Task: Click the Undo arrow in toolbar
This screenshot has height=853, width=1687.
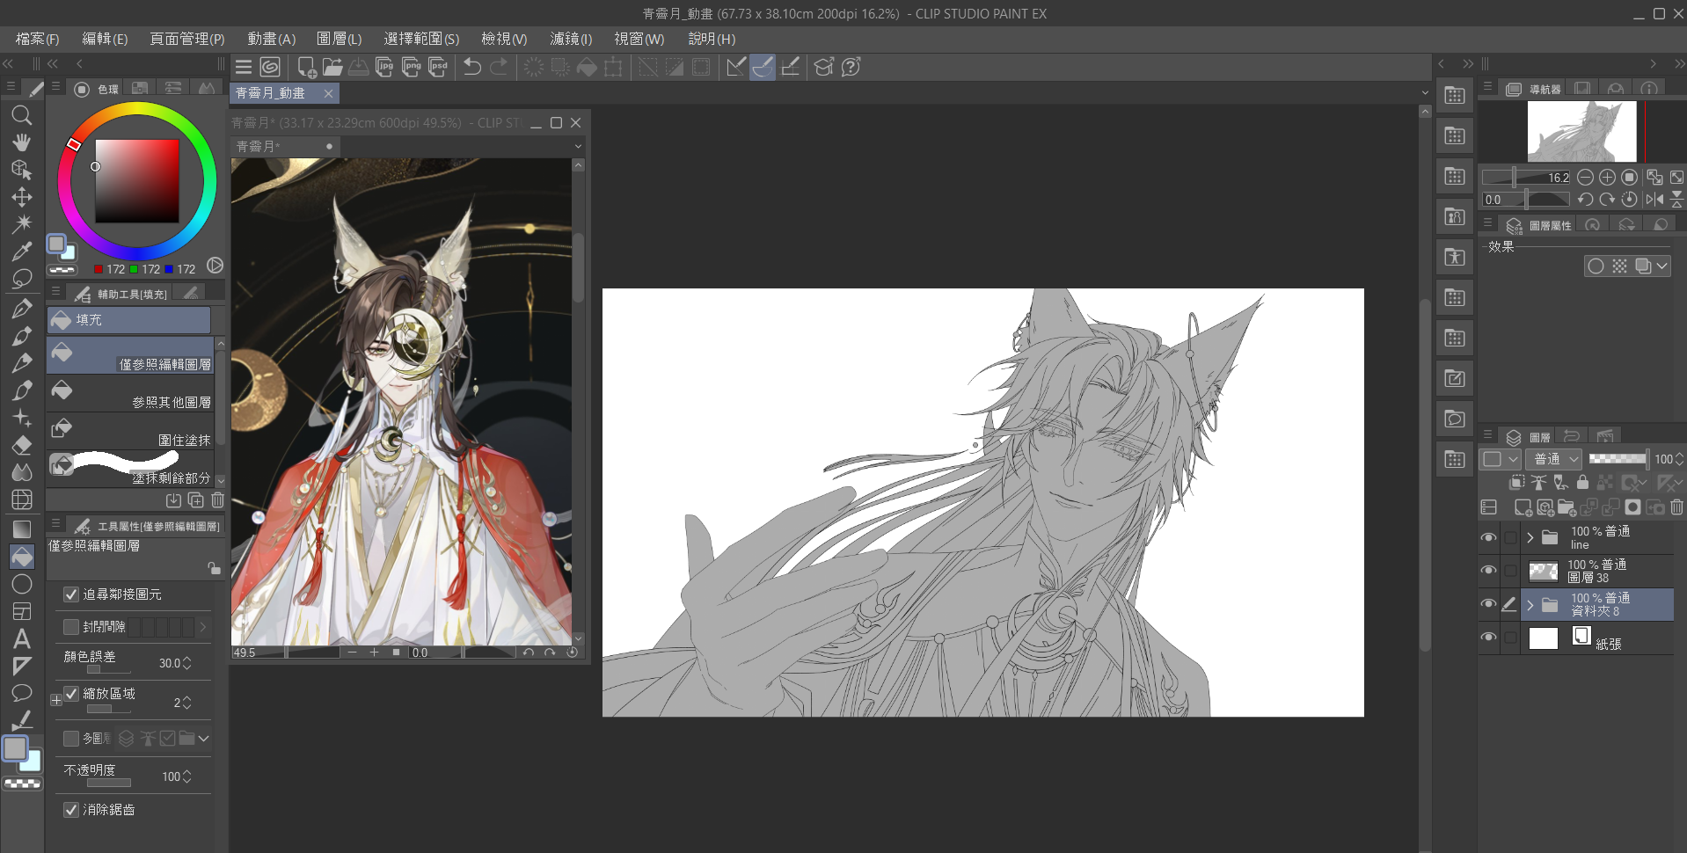Action: pos(472,67)
